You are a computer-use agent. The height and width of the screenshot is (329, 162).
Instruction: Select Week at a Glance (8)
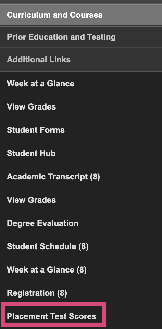pyautogui.click(x=47, y=270)
